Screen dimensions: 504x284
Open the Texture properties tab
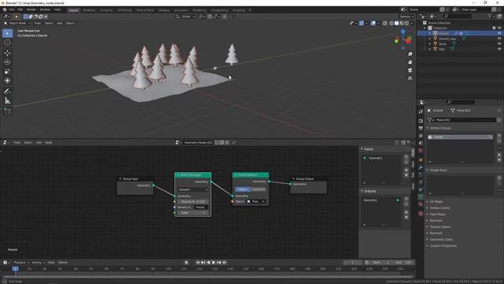[421, 213]
